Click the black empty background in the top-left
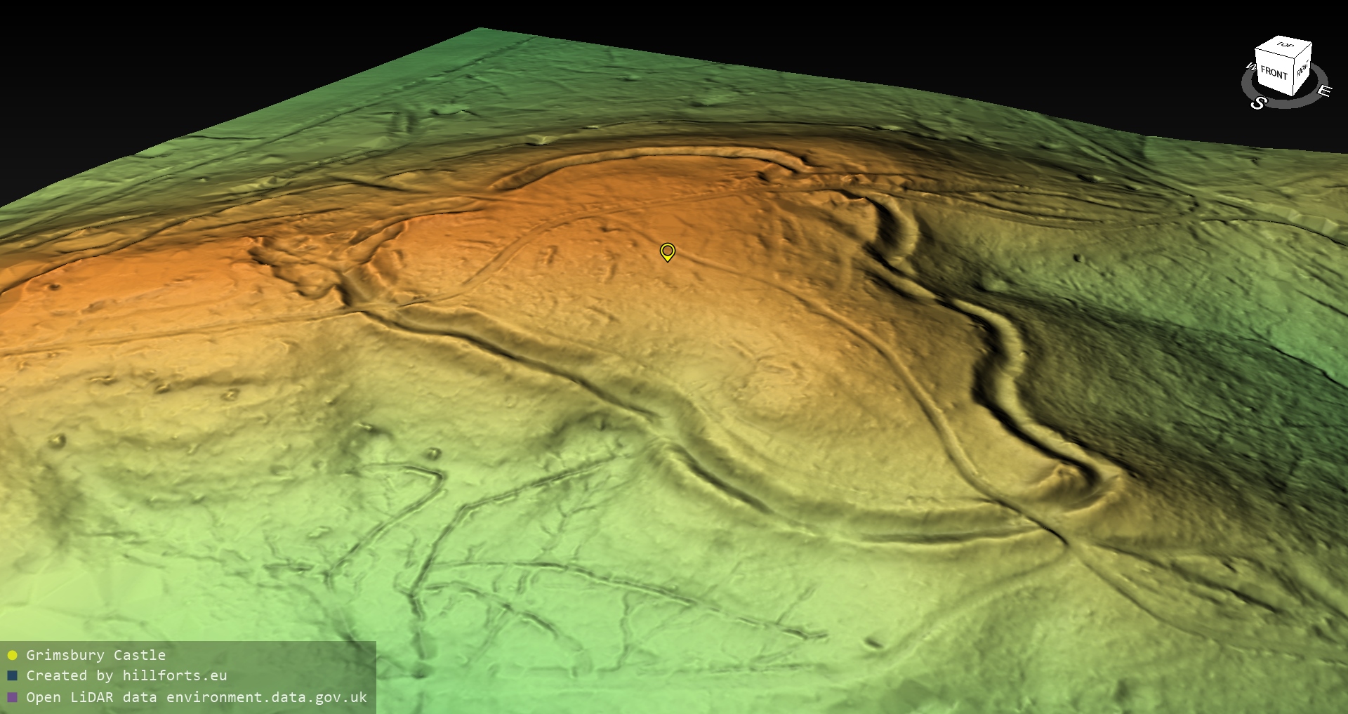This screenshot has width=1348, height=714. (140, 56)
